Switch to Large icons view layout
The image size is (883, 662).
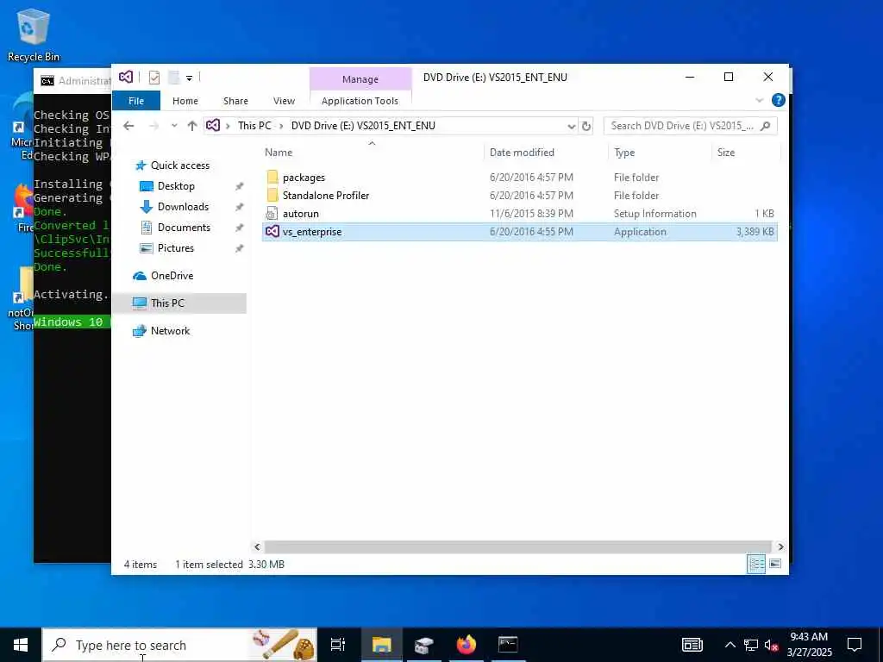coord(775,564)
